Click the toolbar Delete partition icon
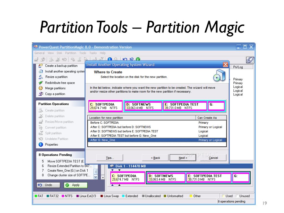 [58, 59]
